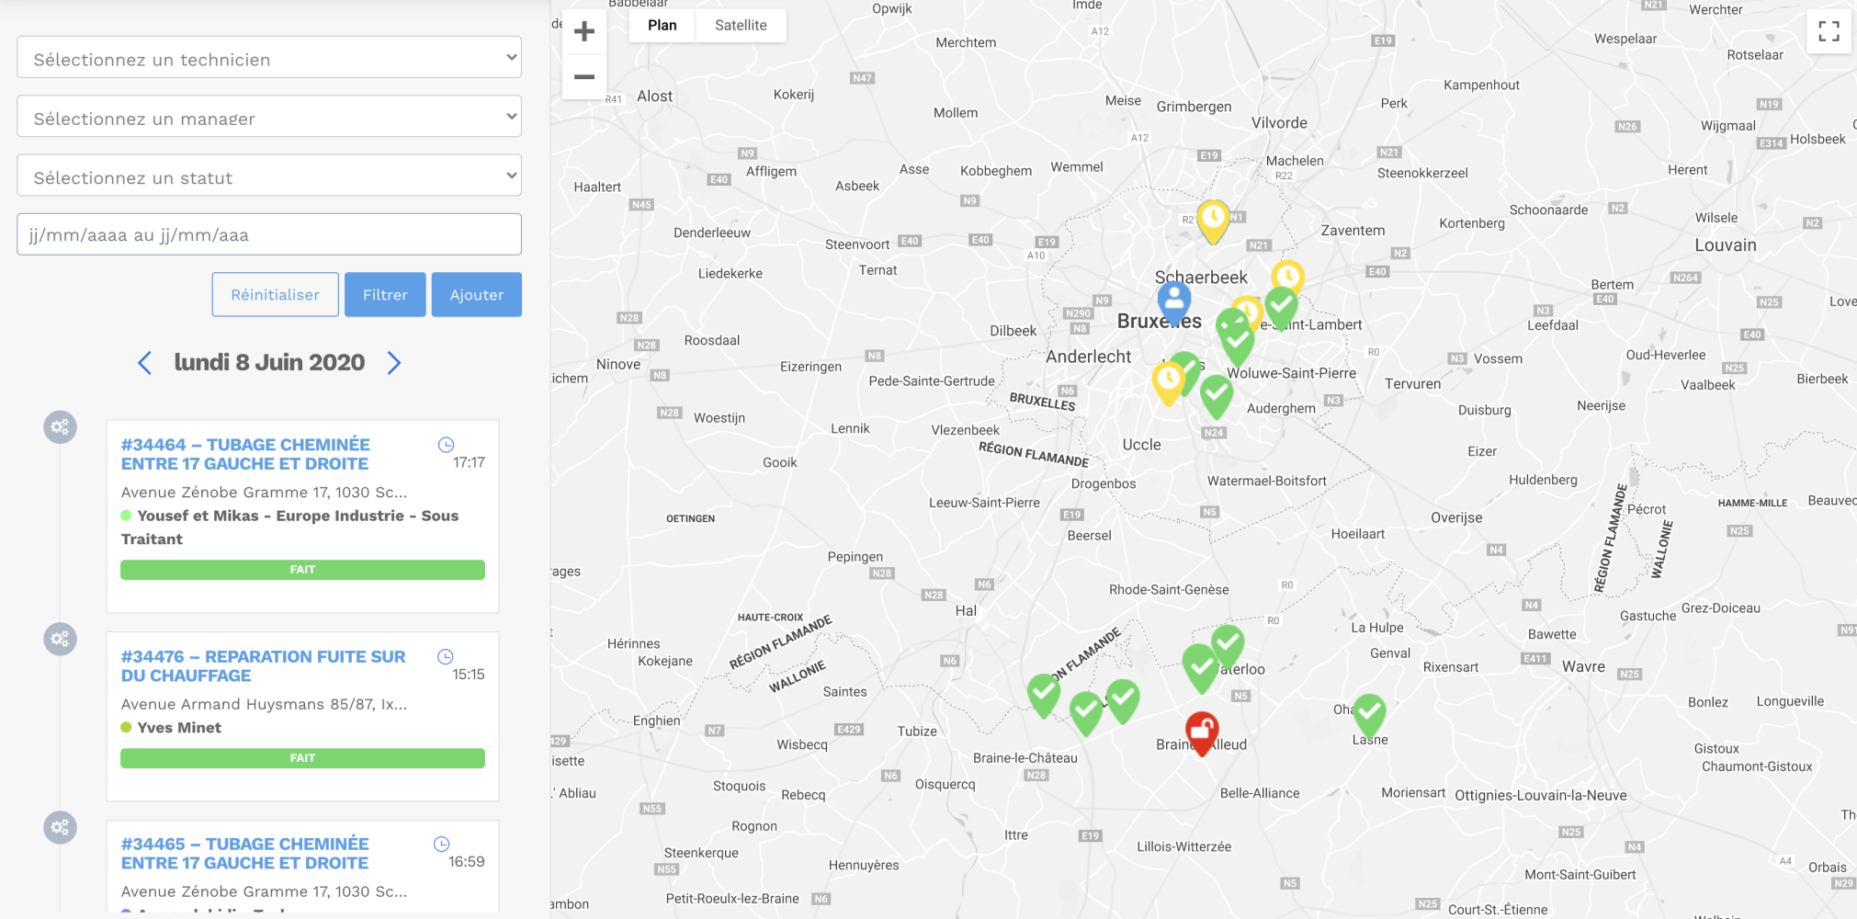Apply filters with the Filtrer button

pos(385,294)
